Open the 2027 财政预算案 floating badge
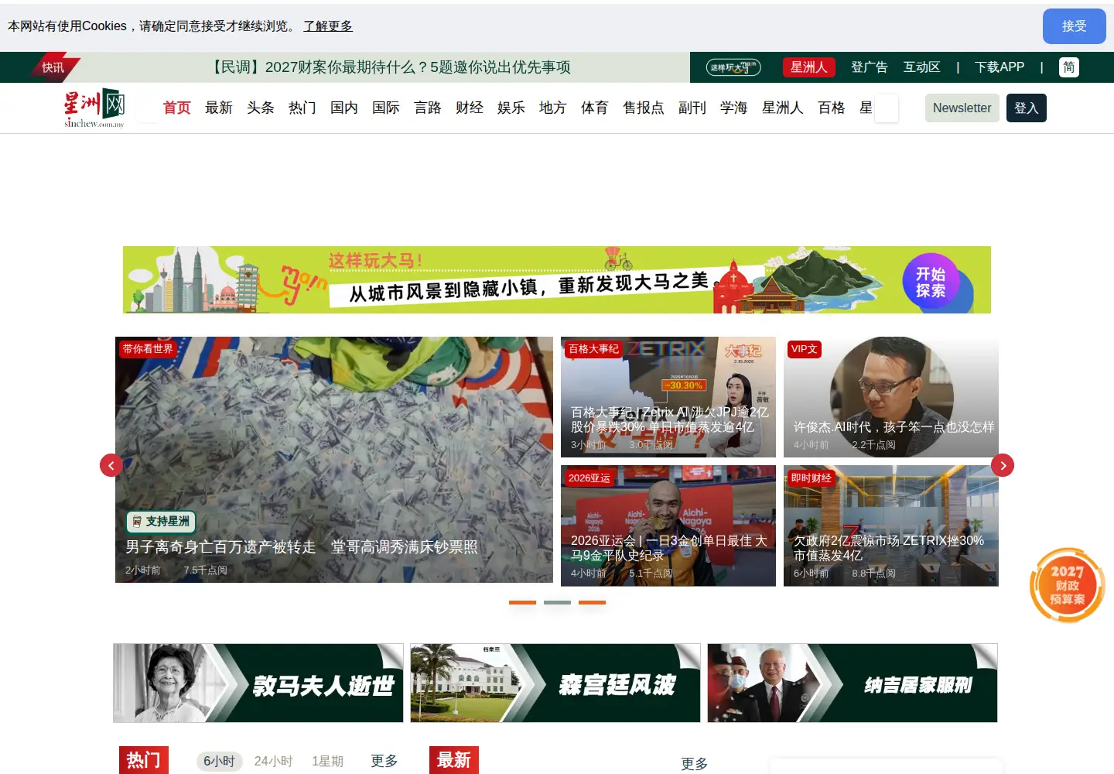The image size is (1114, 774). click(x=1068, y=585)
